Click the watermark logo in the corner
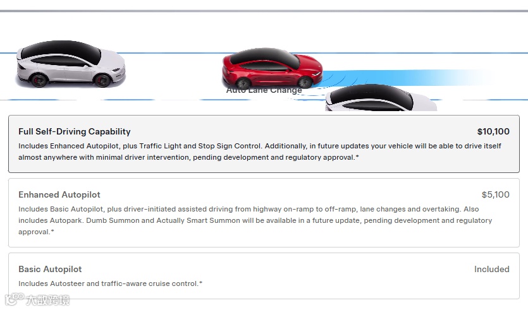528x310 pixels. tap(37, 299)
